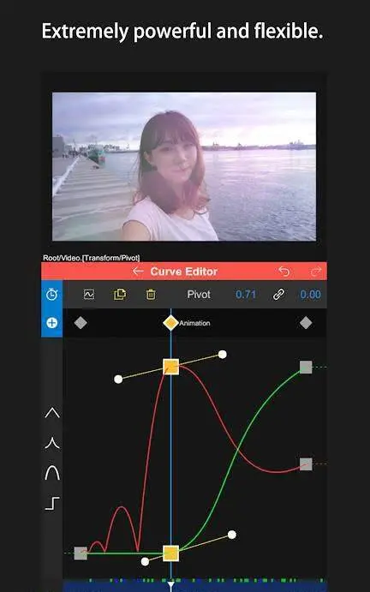
Task: Add a keyframe with the plus button
Action: [51, 323]
